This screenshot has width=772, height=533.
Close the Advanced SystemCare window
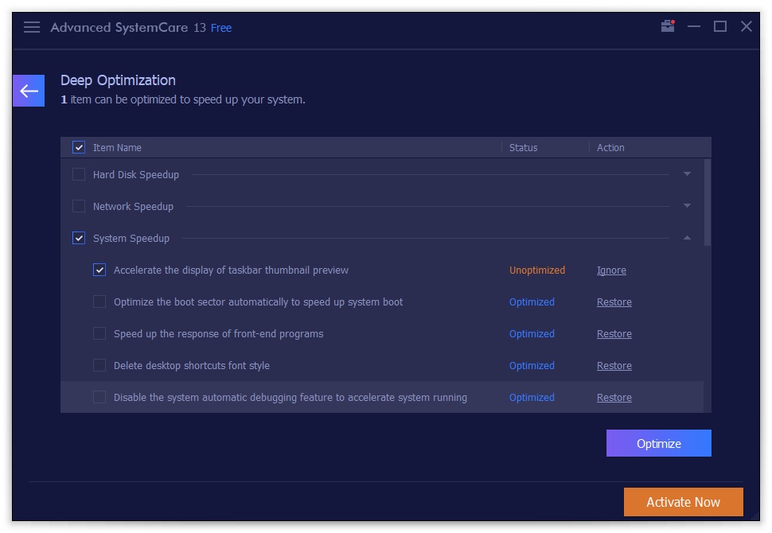(747, 27)
